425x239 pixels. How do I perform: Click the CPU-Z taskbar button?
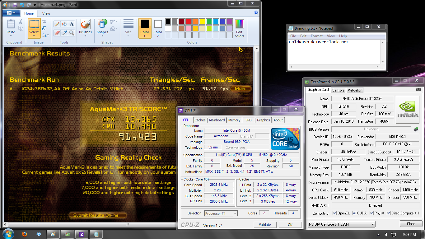82,234
